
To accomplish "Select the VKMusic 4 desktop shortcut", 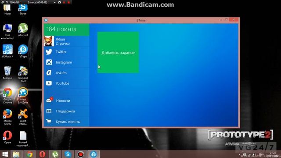I will coord(7,51).
